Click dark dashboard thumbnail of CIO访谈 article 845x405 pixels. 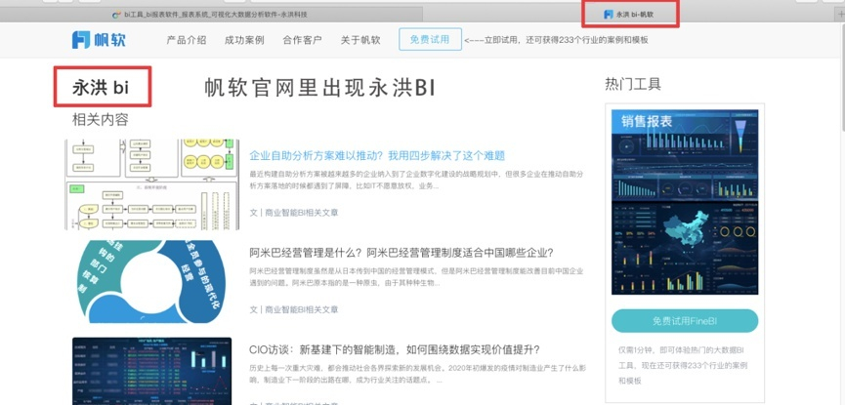[x=152, y=371]
